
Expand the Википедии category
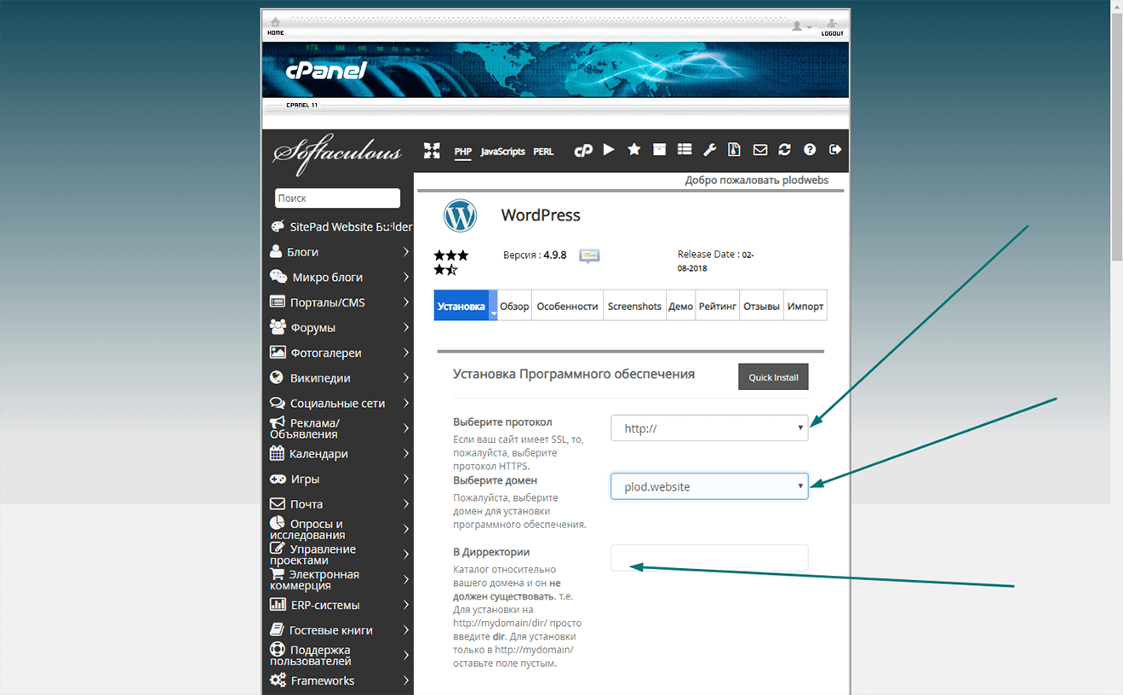click(340, 378)
